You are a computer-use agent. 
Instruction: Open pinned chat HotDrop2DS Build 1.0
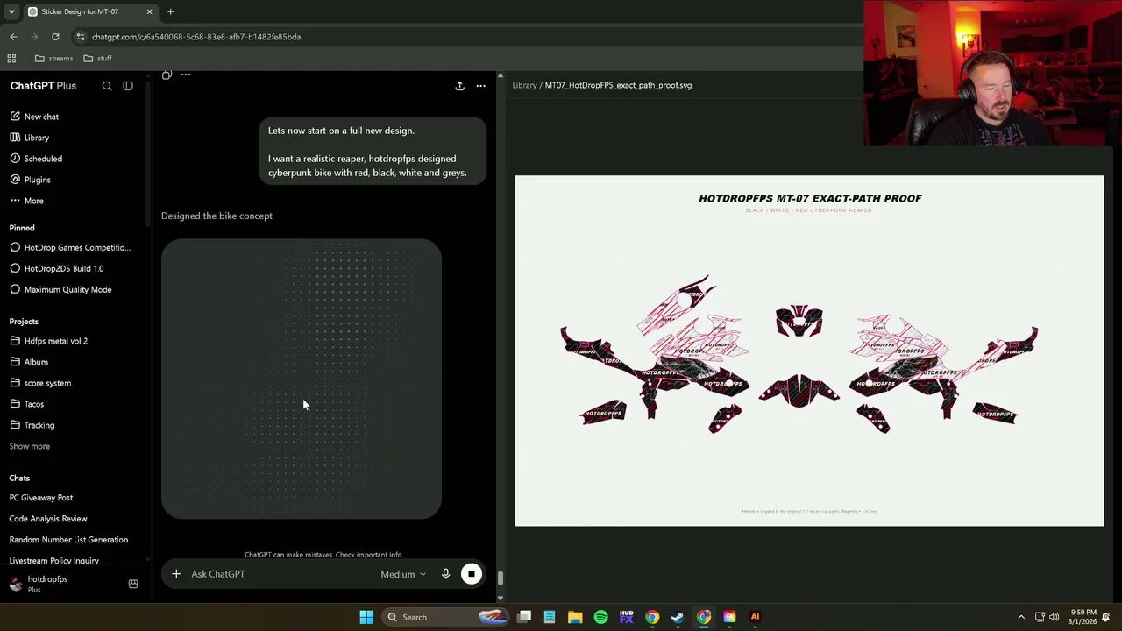(x=57, y=268)
